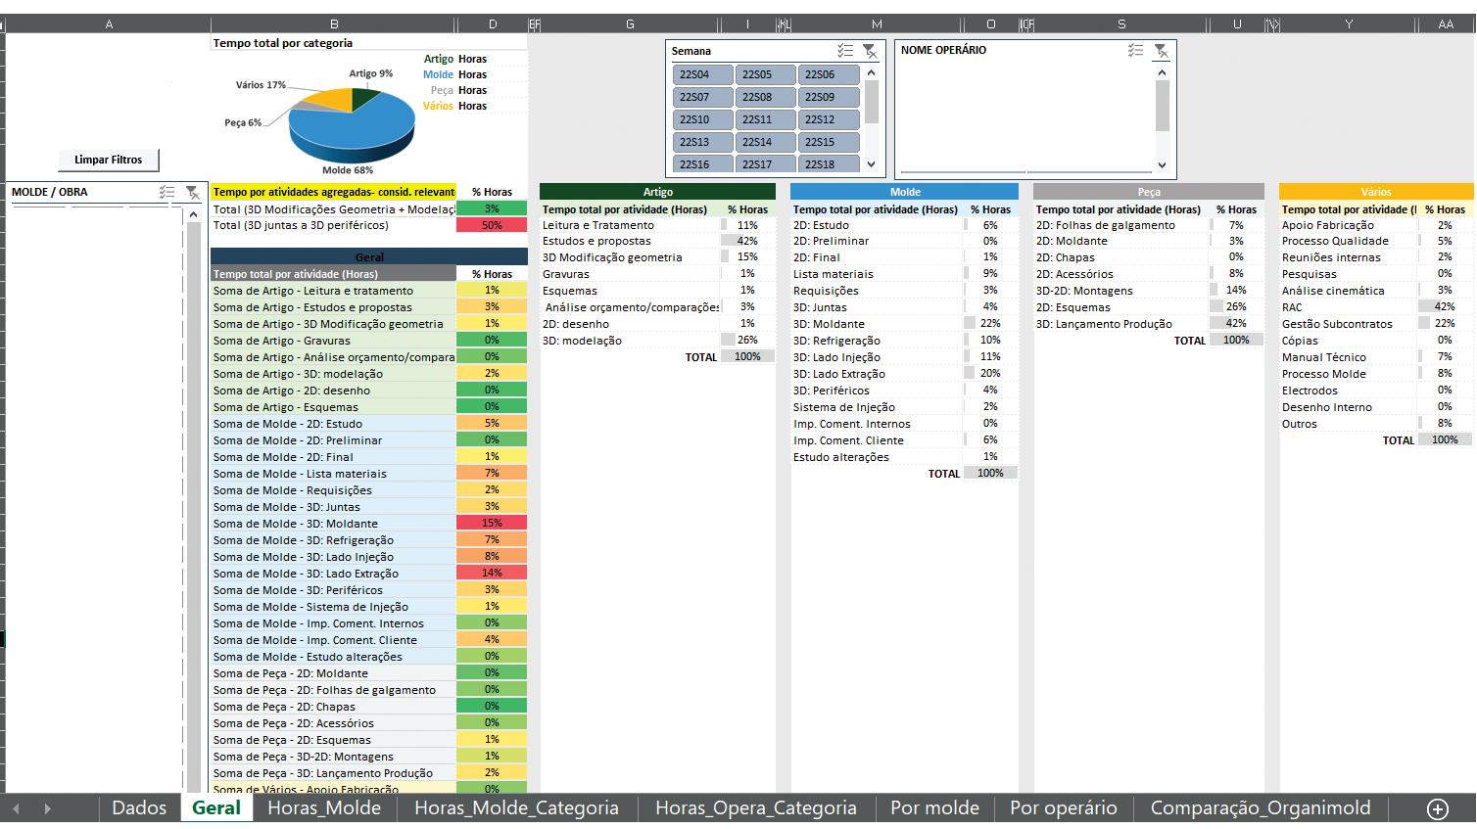This screenshot has height=829, width=1477.
Task: Select week 22S04 in Semana slicer
Action: [702, 74]
